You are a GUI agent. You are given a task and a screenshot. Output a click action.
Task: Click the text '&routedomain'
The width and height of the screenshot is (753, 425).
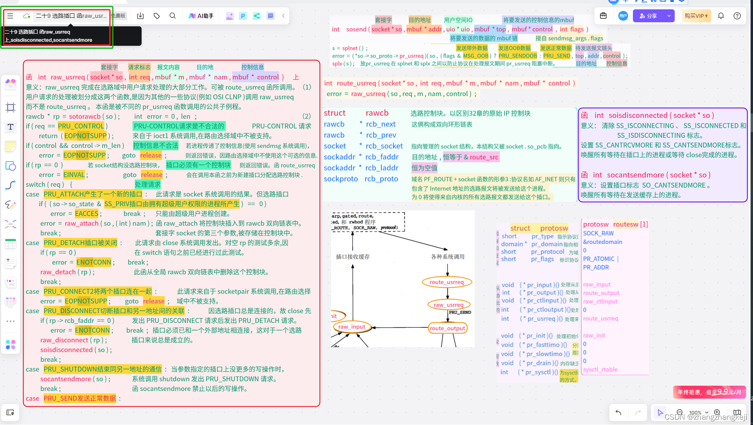pyautogui.click(x=602, y=242)
